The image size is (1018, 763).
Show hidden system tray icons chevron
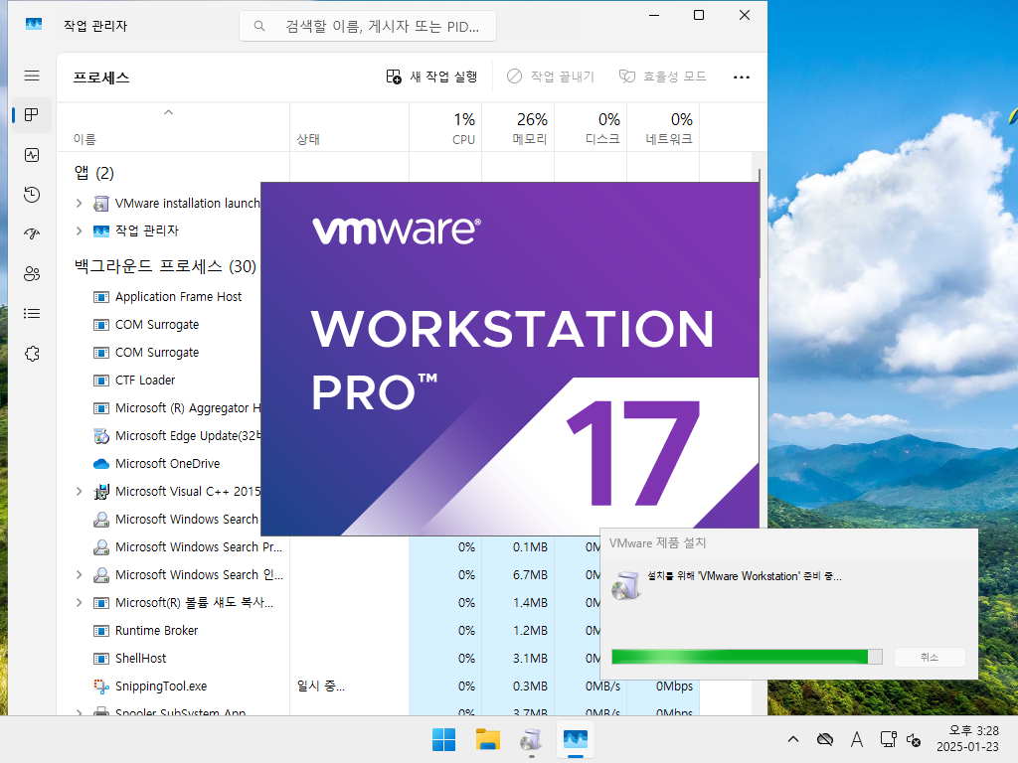(793, 739)
